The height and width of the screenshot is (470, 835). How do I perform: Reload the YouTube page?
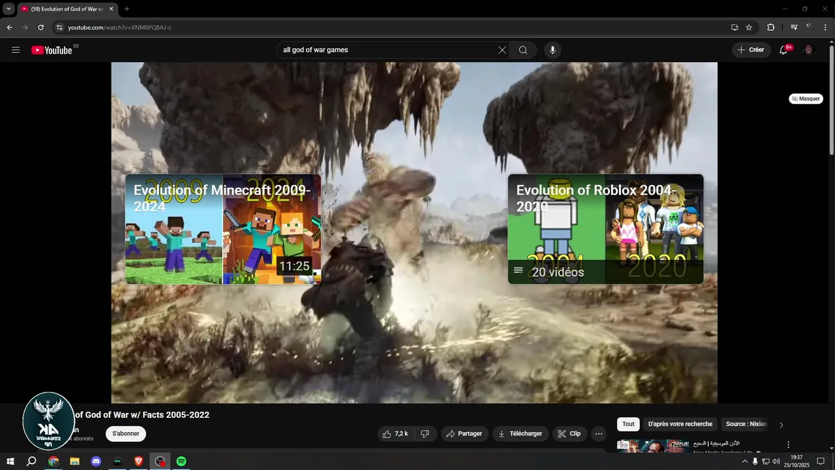click(40, 27)
